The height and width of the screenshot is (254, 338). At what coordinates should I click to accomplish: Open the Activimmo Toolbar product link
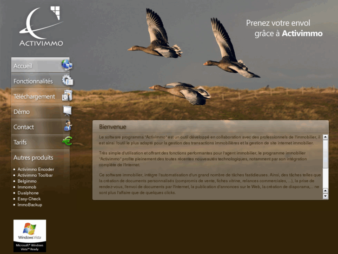click(35, 175)
